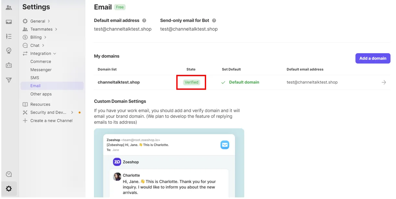Image resolution: width=396 pixels, height=199 pixels.
Task: Click the settings gear at rail bottom
Action: click(x=9, y=189)
